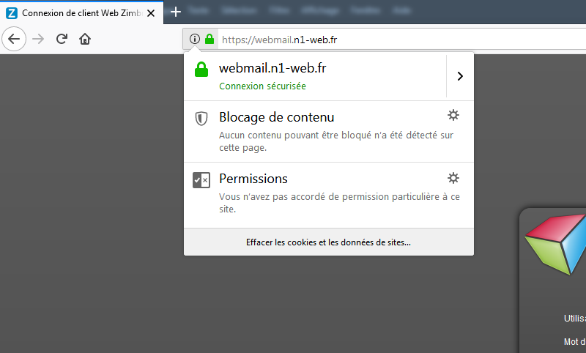Open permissions settings gear
586x353 pixels.
[453, 178]
